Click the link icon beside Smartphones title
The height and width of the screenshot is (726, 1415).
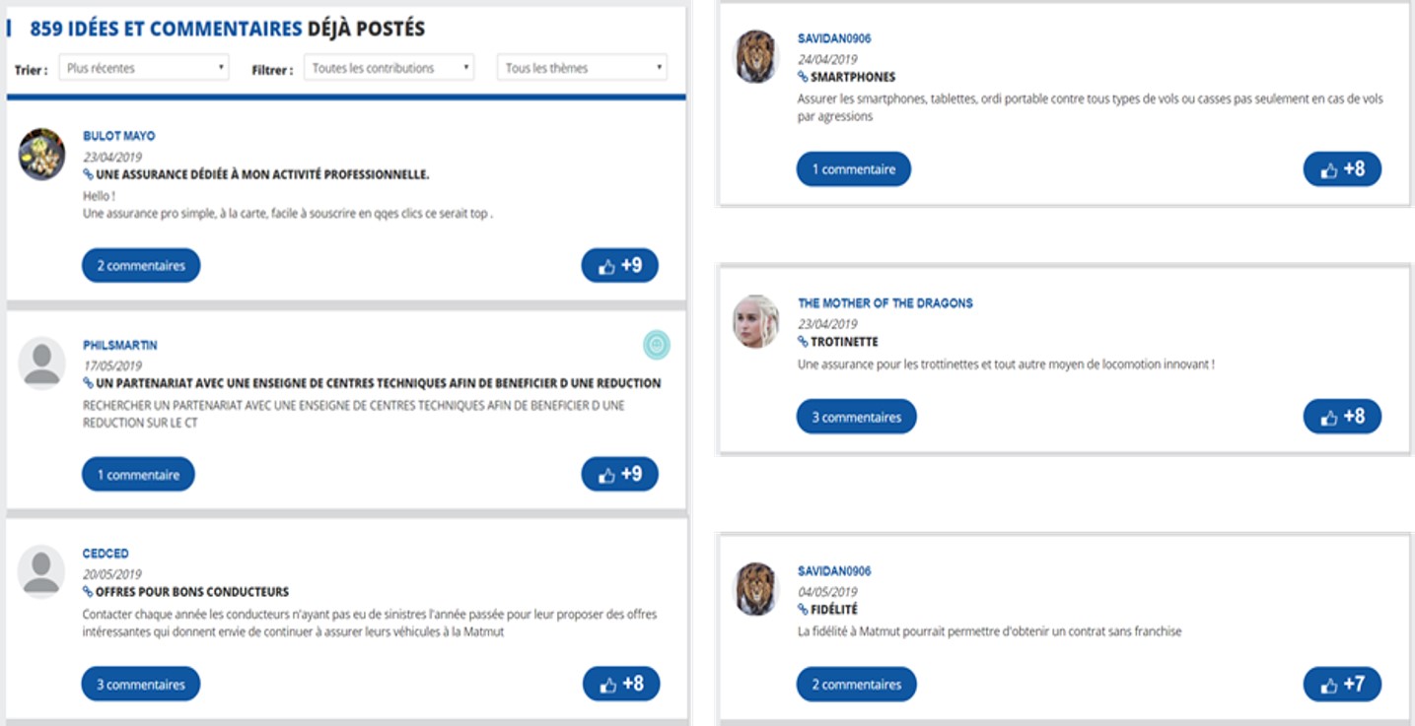pos(803,77)
